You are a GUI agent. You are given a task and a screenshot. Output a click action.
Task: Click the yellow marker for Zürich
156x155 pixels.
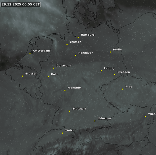(x=62, y=133)
